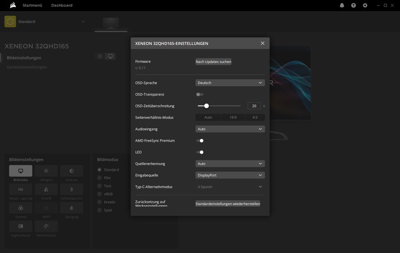Turn off the LED switch
400x253 pixels.
(200, 152)
